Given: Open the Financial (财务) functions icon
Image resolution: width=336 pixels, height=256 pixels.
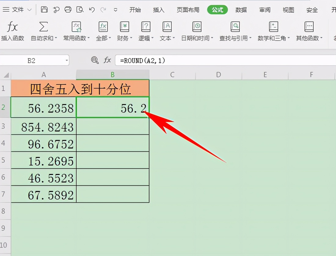Looking at the screenshot, I should [x=125, y=27].
